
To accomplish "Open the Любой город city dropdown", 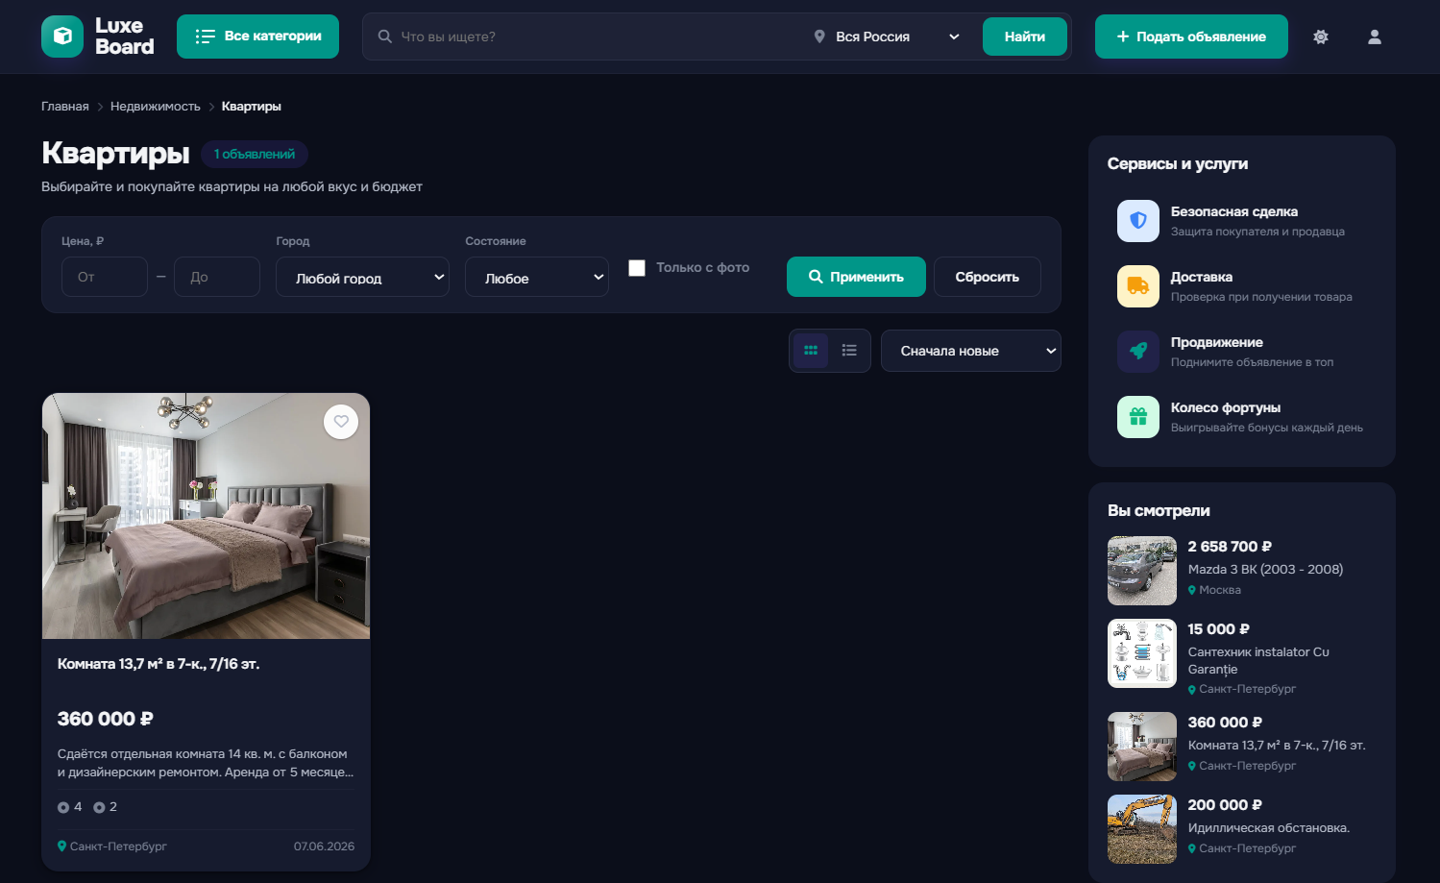I will coord(362,277).
